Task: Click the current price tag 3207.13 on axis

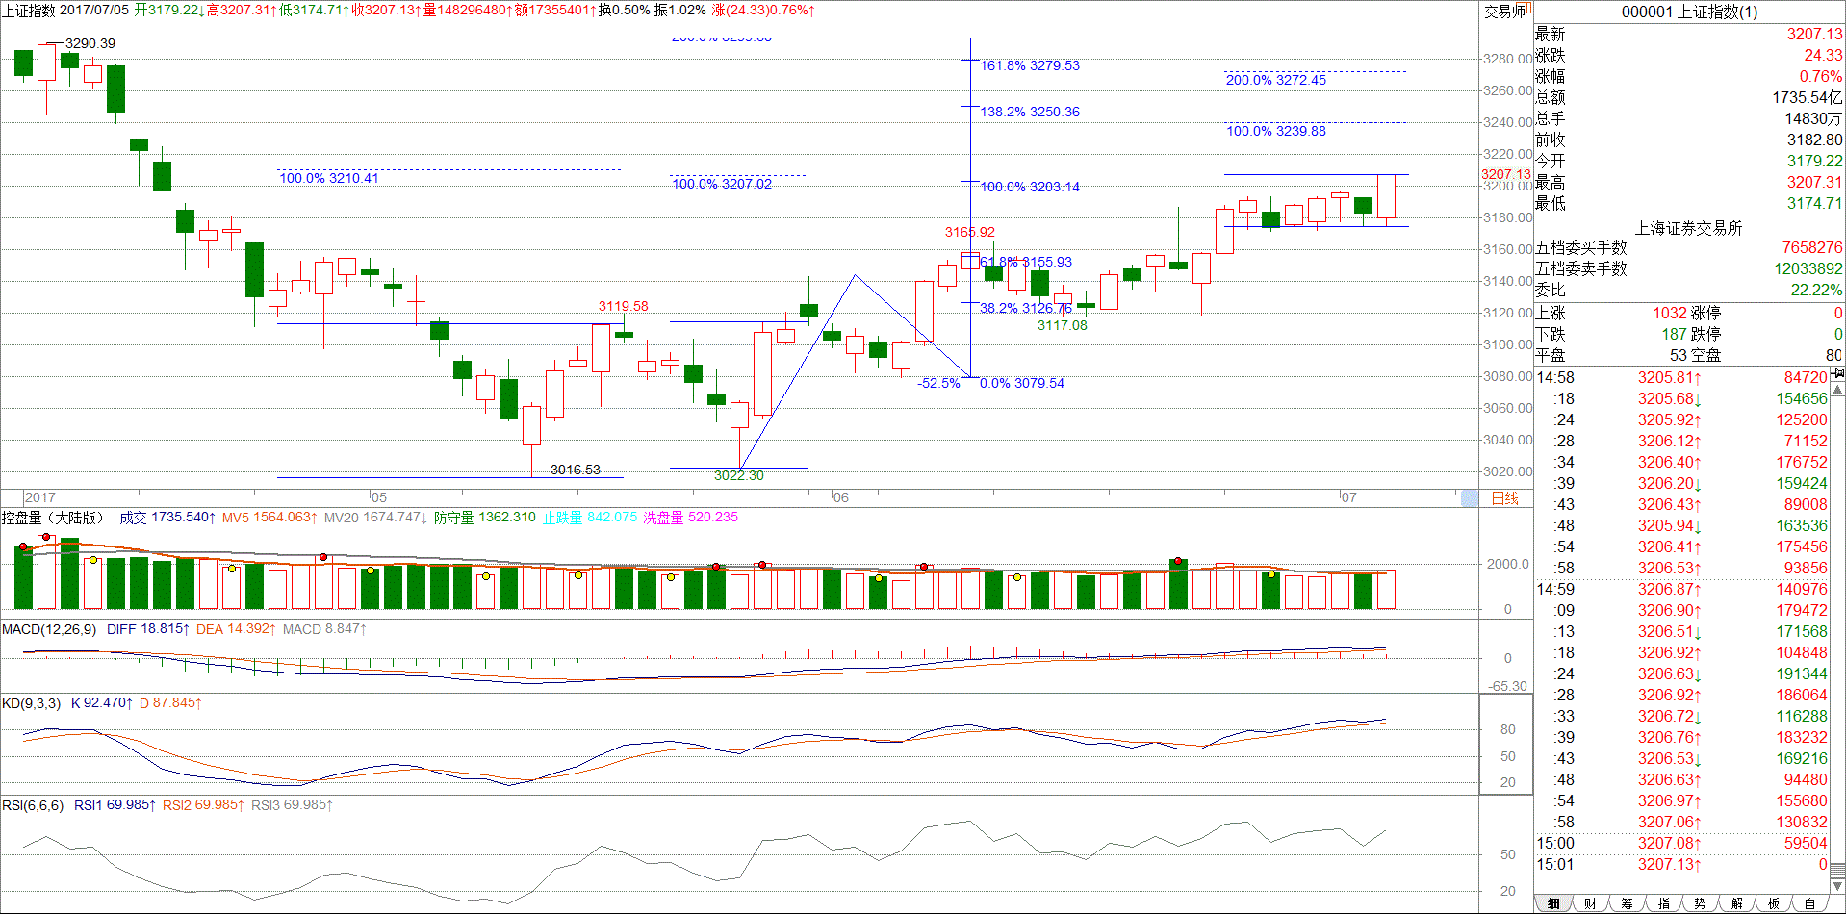Action: point(1506,174)
